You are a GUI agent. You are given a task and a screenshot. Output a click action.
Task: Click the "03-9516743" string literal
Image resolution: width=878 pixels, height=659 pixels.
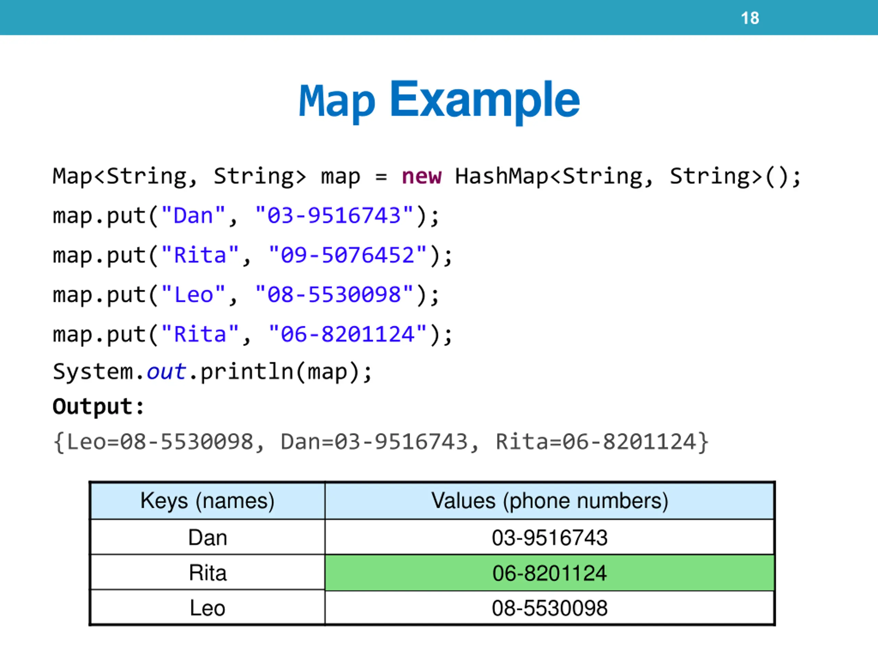[x=334, y=215]
